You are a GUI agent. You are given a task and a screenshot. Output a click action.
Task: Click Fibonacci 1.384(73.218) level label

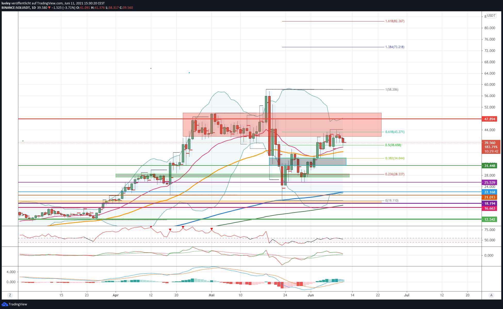[395, 47]
